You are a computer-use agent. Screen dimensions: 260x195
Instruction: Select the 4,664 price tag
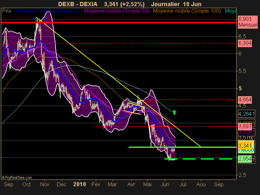pyautogui.click(x=245, y=100)
